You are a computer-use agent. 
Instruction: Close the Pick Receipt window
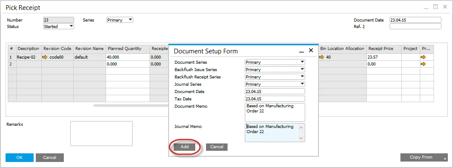pos(445,6)
